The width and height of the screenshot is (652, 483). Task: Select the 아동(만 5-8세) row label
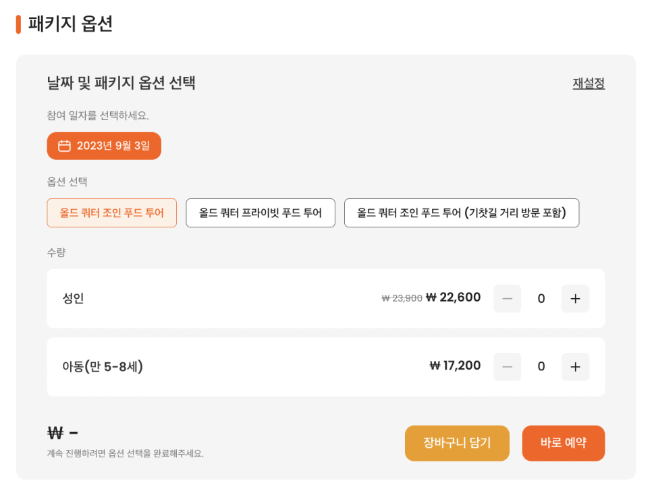103,366
